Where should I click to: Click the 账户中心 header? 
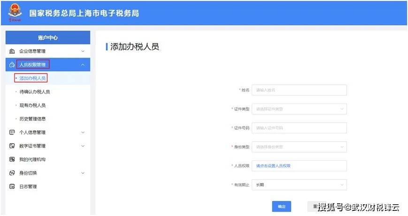pyautogui.click(x=48, y=37)
